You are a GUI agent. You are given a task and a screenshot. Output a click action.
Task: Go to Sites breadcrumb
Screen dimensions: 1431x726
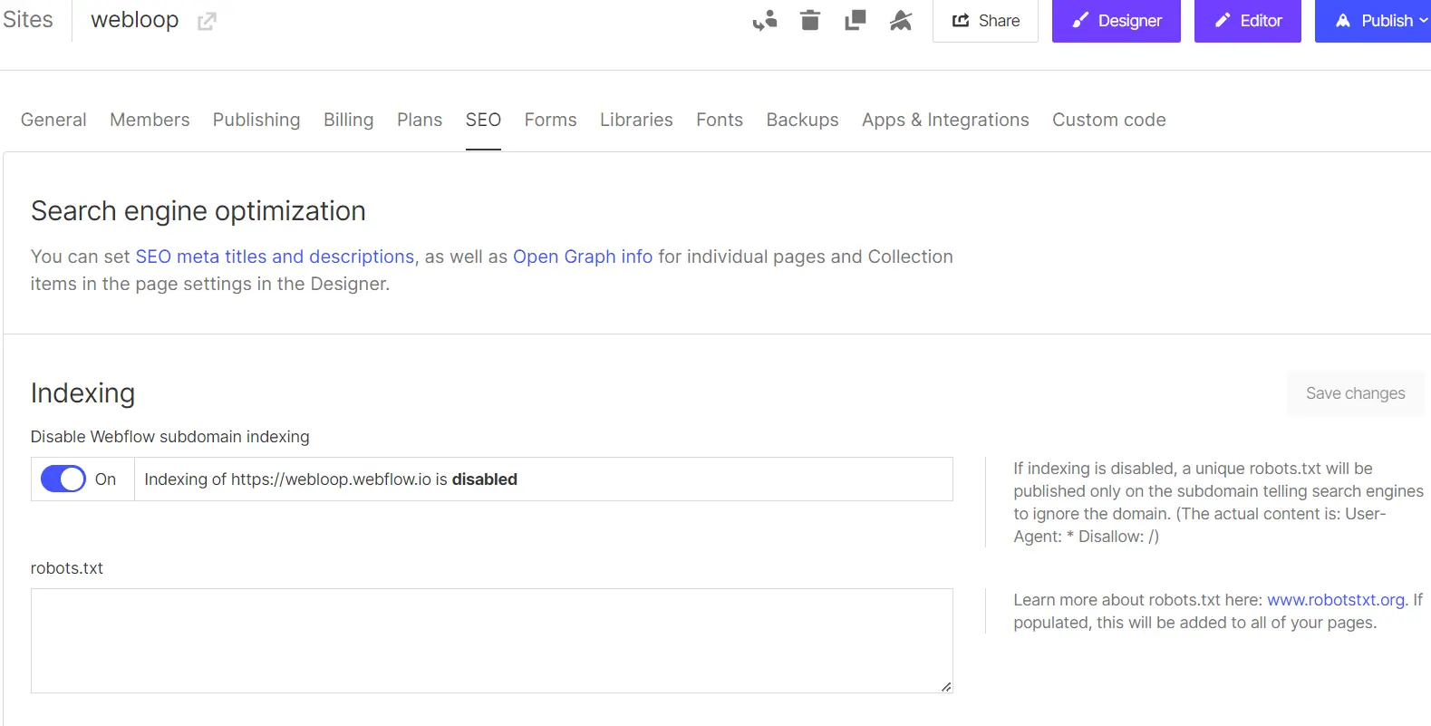click(28, 20)
